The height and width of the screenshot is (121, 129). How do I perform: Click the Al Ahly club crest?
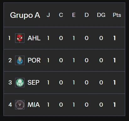click(20, 38)
